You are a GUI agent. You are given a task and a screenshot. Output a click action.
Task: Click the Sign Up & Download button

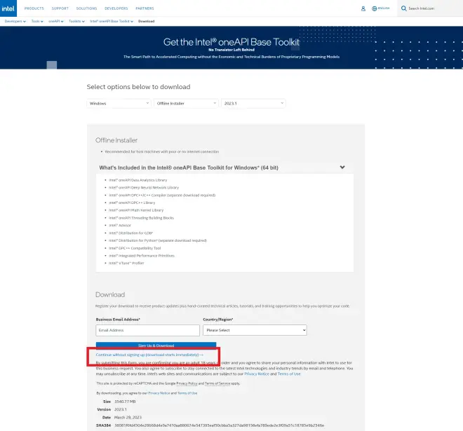(x=156, y=346)
